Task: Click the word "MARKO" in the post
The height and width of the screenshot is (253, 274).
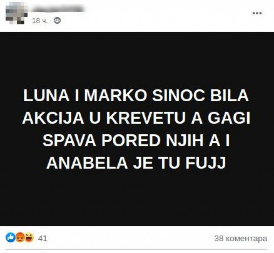Action: tap(116, 96)
